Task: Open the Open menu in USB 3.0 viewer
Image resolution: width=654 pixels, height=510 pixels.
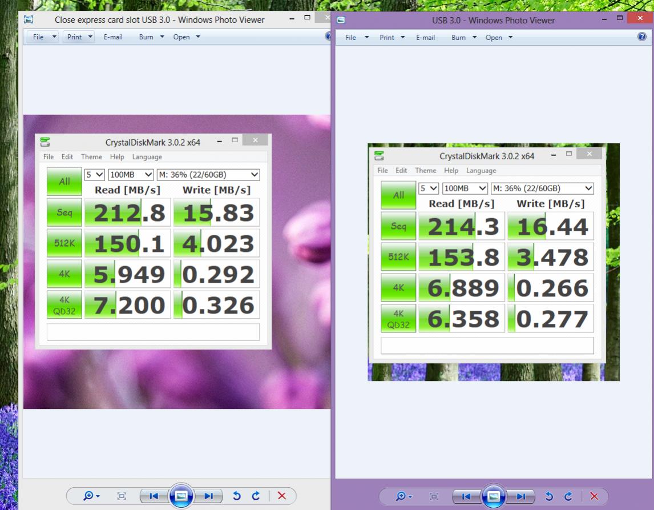Action: [499, 38]
